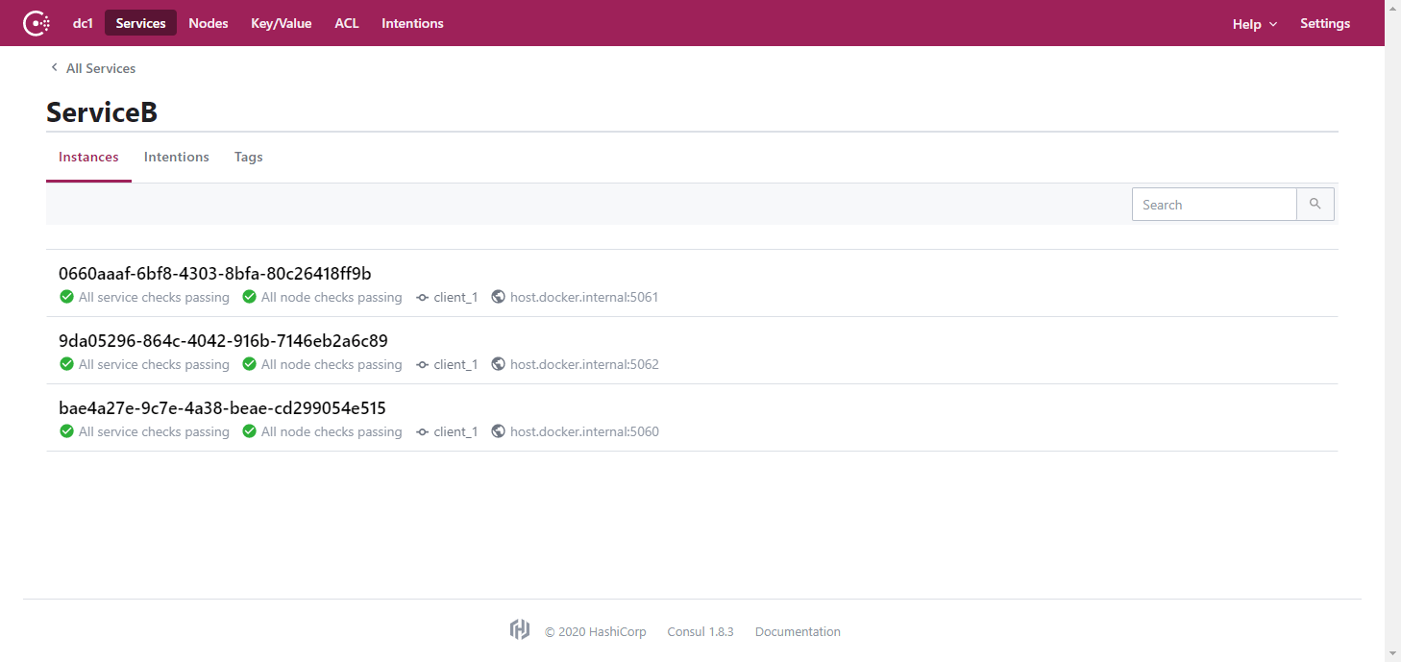Focus the Search input field
Viewport: 1401px width, 662px height.
pos(1214,205)
